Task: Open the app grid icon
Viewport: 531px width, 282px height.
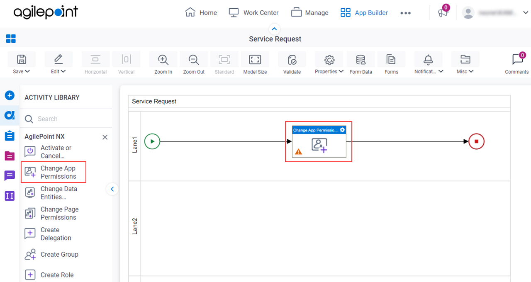Action: 11,39
